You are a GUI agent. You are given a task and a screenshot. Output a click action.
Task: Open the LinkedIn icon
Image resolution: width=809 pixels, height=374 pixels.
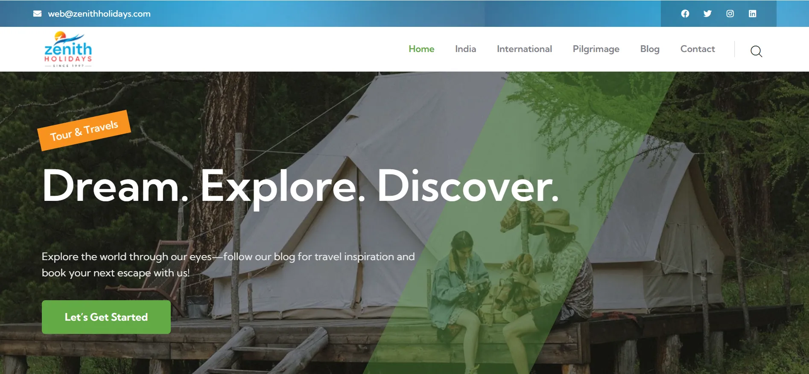[753, 14]
